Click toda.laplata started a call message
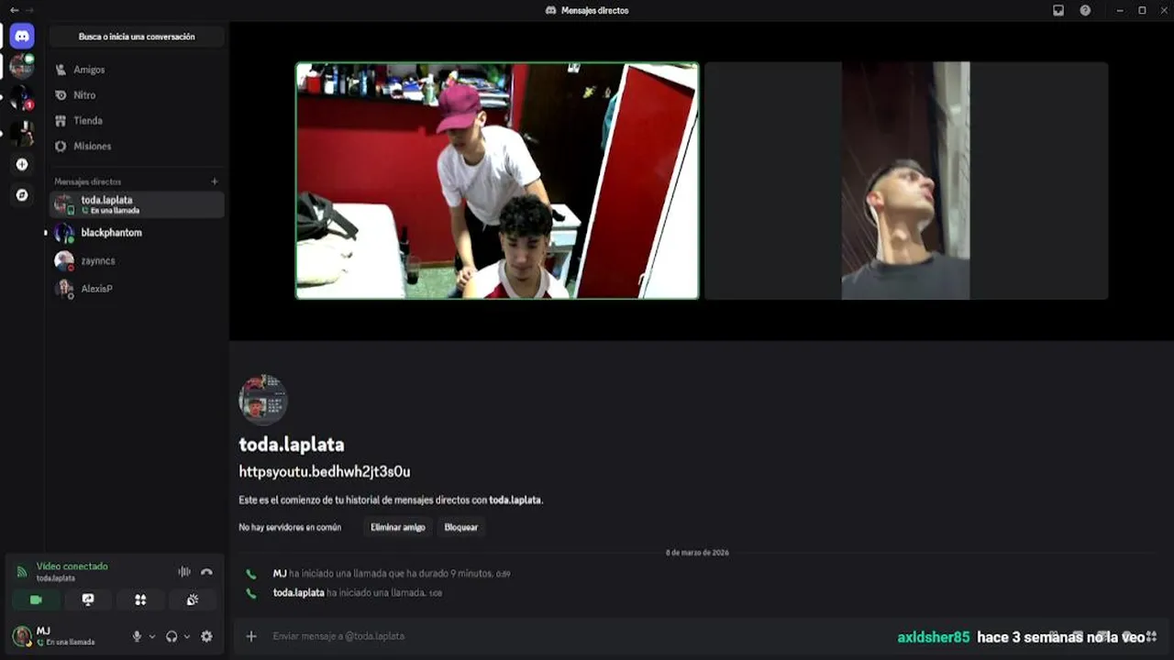Image resolution: width=1174 pixels, height=660 pixels. pyautogui.click(x=358, y=593)
